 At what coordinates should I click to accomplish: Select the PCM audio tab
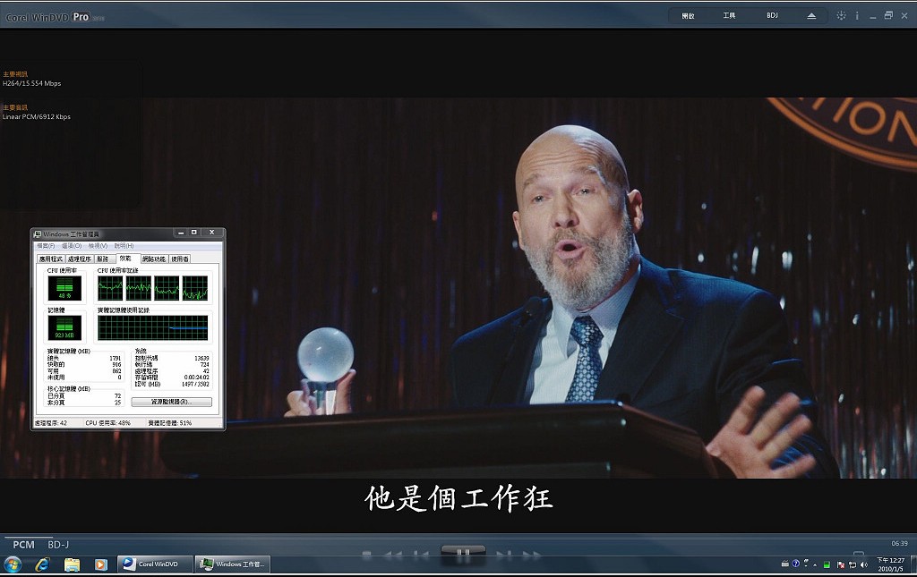click(x=24, y=545)
